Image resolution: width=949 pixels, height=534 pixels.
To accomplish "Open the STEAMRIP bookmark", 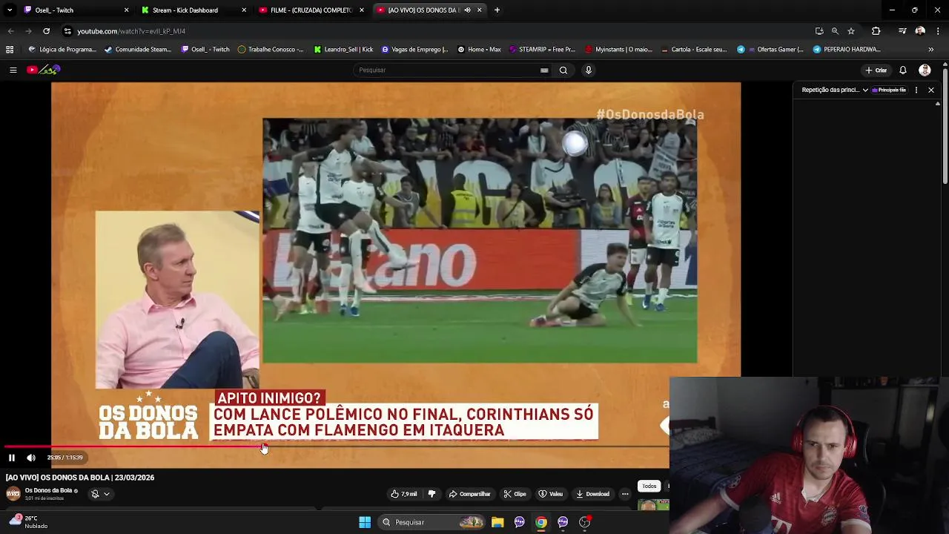I will click(542, 50).
